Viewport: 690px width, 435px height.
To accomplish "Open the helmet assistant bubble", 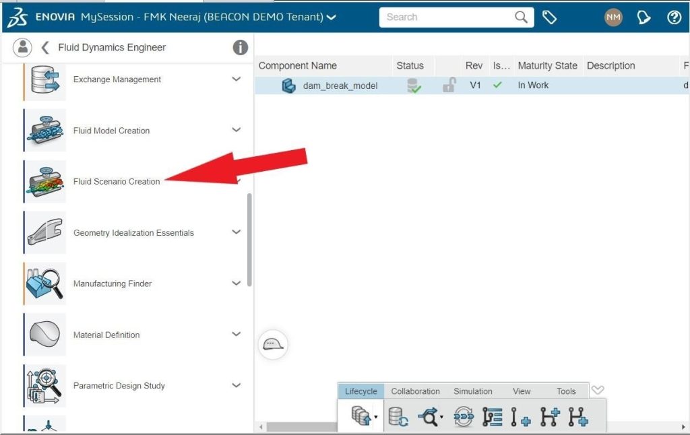I will click(273, 344).
